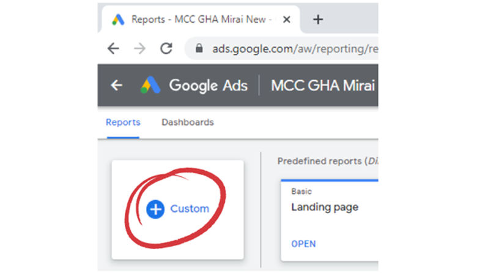
Task: Click the browser forward arrow
Action: [x=139, y=48]
